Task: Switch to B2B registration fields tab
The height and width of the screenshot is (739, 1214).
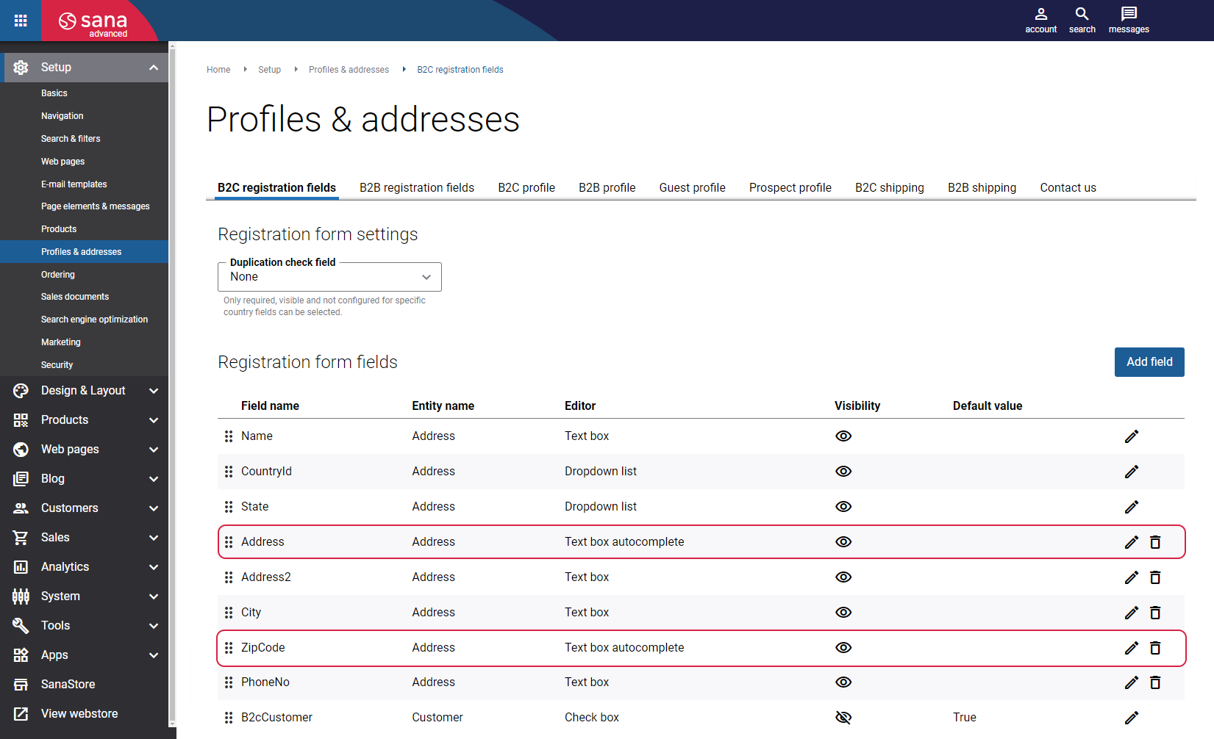Action: (417, 188)
